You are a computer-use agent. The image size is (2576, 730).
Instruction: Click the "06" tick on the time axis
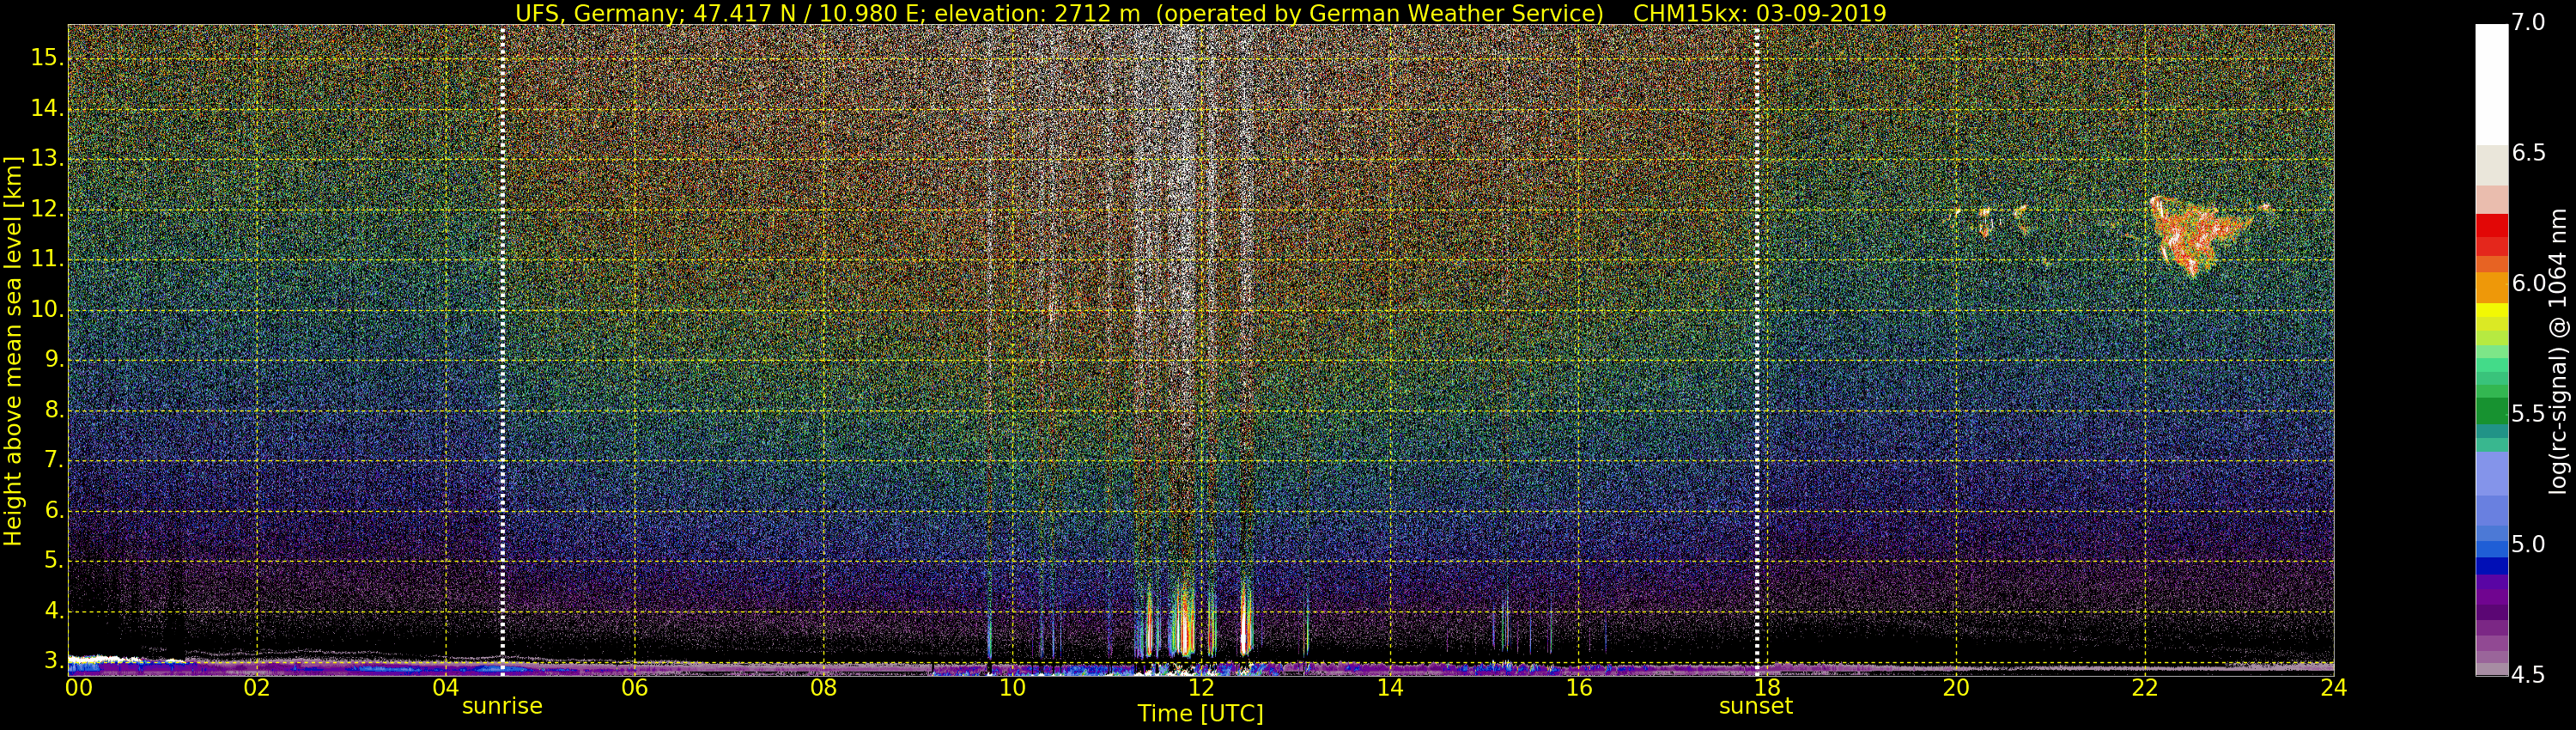click(634, 688)
